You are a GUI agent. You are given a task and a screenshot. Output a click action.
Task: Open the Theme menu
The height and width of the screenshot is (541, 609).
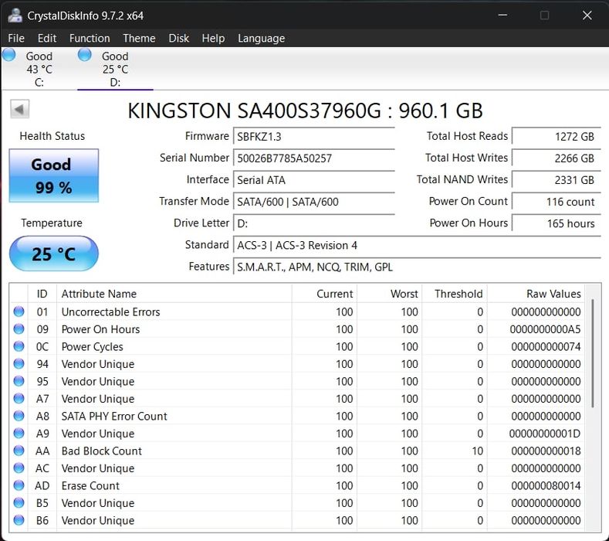[139, 38]
